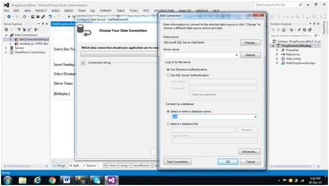Click the <body> tag in the breadcrumb bar
This screenshot has width=329, height=186.
click(x=124, y=166)
